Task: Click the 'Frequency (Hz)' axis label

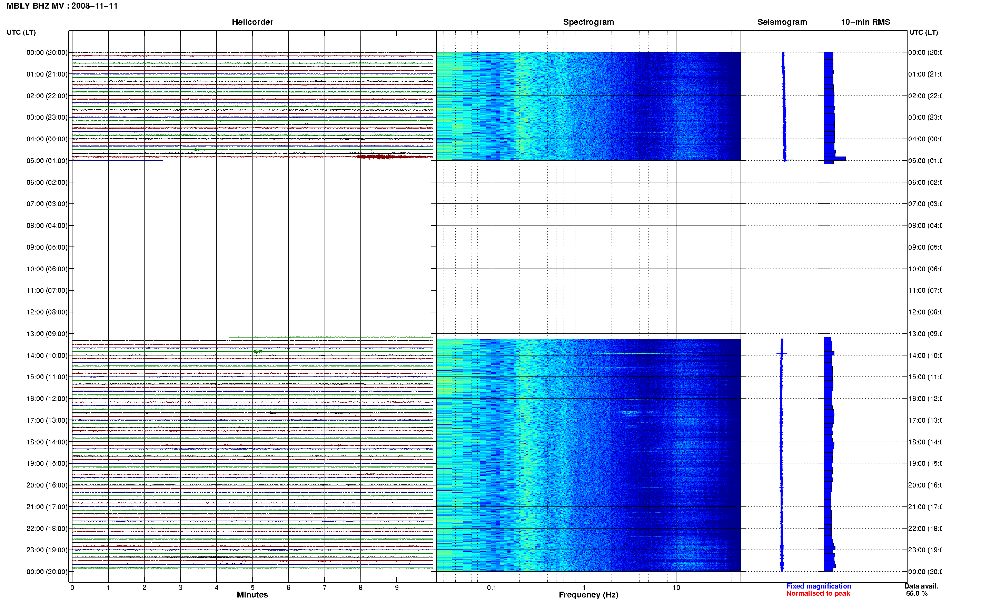Action: pyautogui.click(x=588, y=595)
